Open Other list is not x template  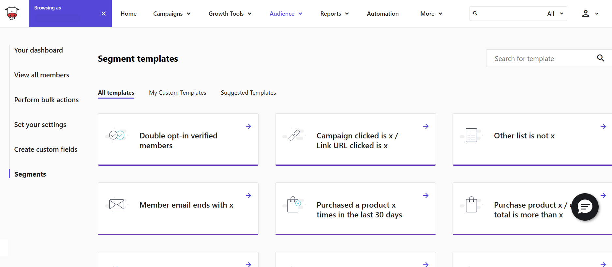click(532, 139)
